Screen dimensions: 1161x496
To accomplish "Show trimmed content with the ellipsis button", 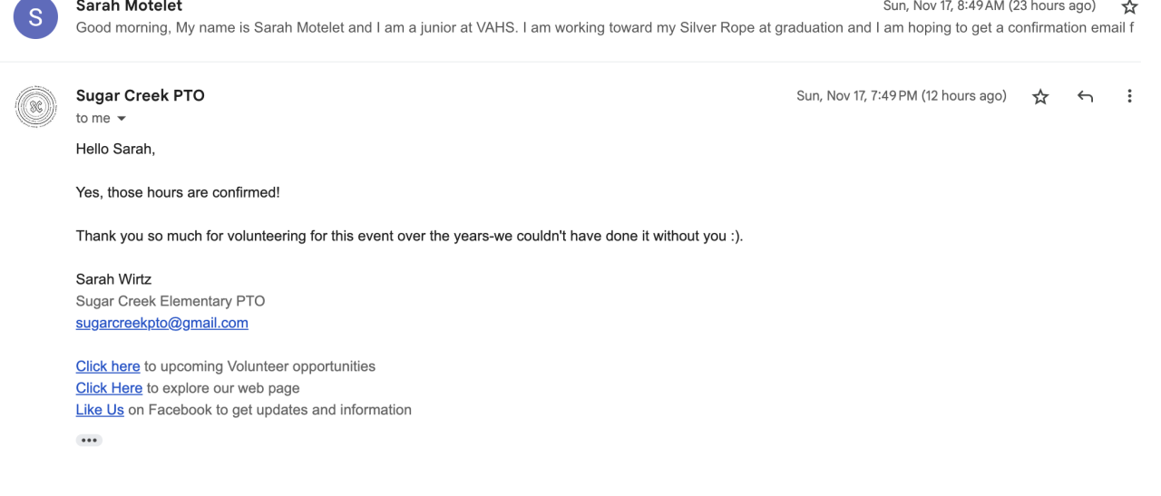I will coord(89,441).
